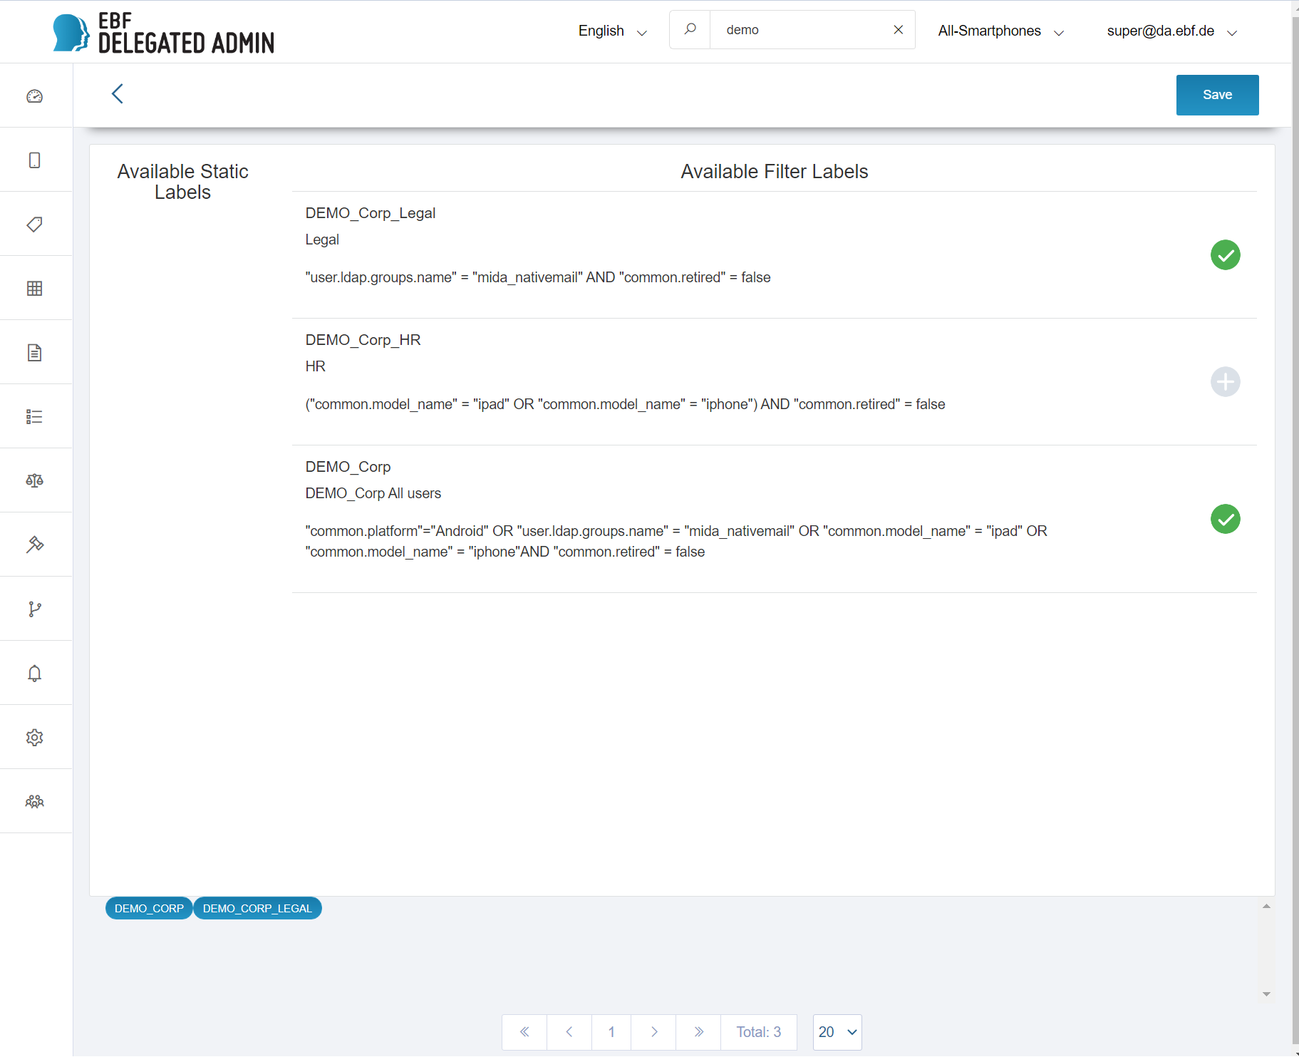Screen dimensions: 1299x1057
Task: Open the user groups icon in sidebar
Action: (x=34, y=802)
